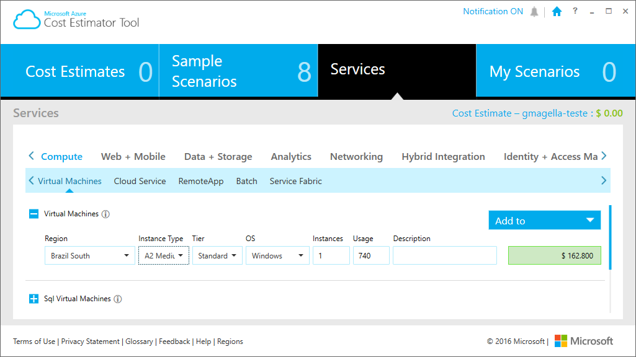Click the notification bell icon
Viewport: 636px width, 357px height.
(534, 12)
